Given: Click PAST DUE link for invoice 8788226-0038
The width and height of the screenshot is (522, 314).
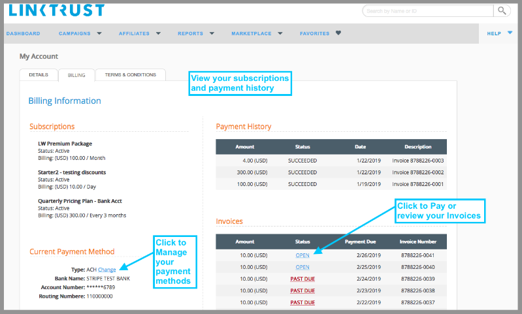Looking at the screenshot, I should (302, 290).
